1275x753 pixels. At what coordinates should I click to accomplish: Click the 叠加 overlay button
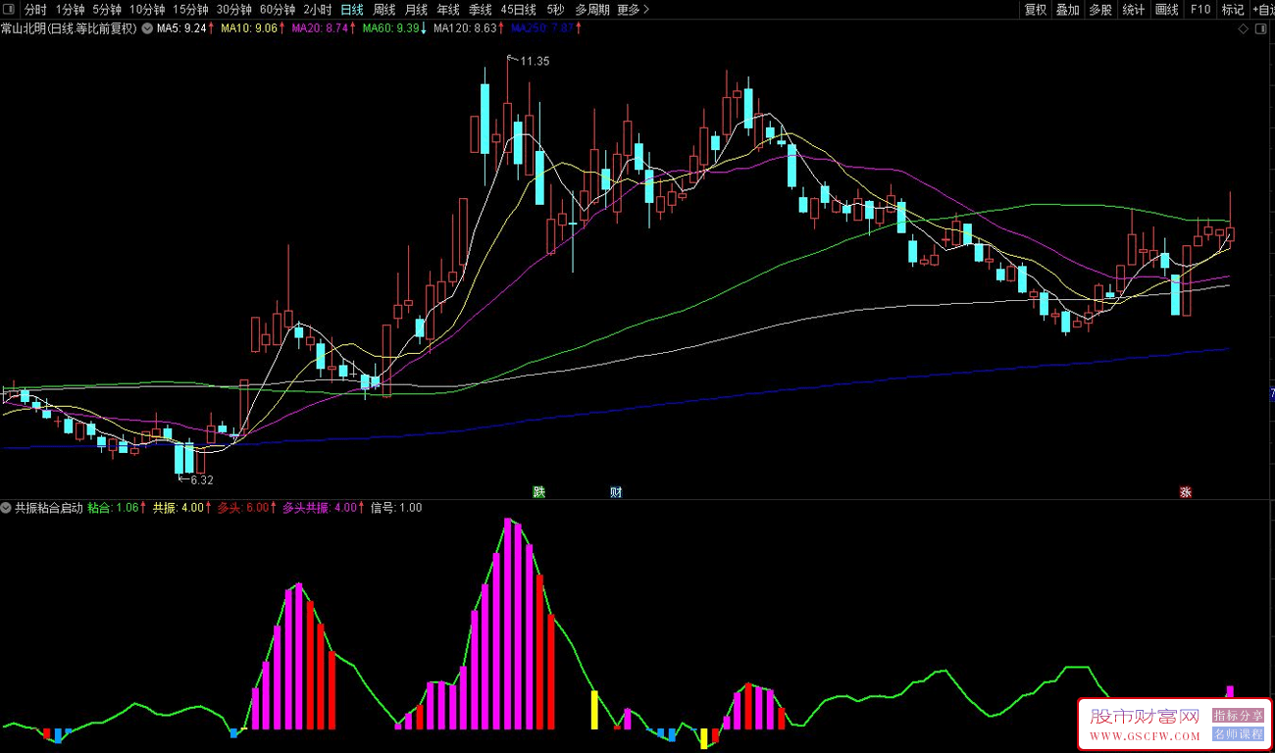[1068, 10]
